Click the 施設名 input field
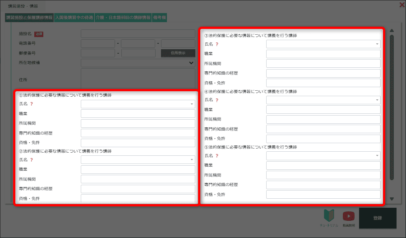The width and height of the screenshot is (406, 238). (138, 34)
